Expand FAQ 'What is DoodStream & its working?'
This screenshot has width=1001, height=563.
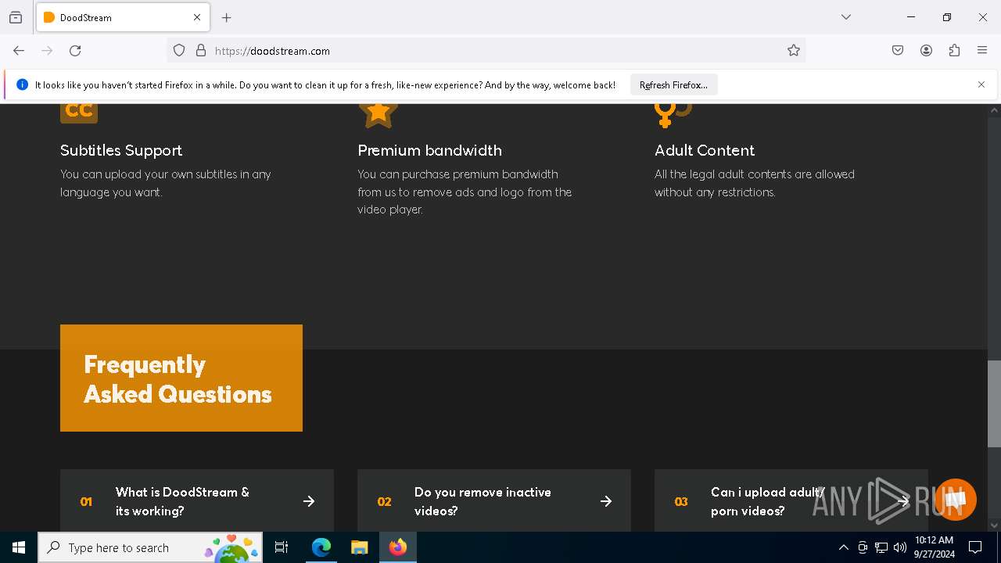coord(197,500)
